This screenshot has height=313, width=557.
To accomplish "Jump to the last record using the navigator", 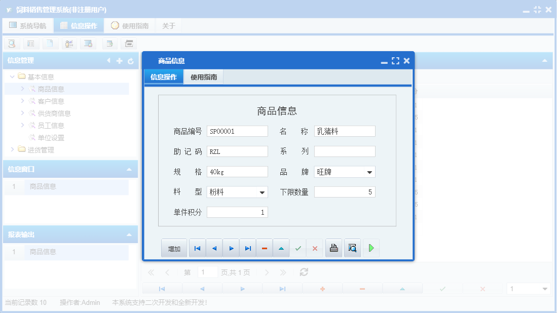I will pos(247,248).
